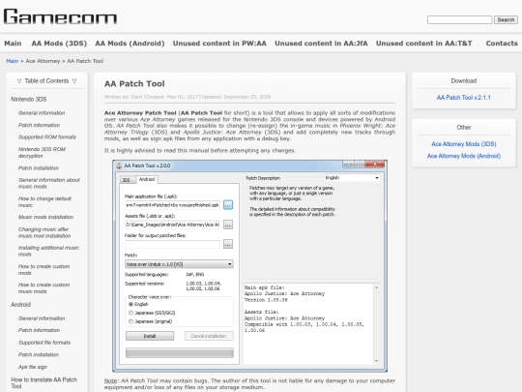Click the Main breadcrumb link

[12, 61]
